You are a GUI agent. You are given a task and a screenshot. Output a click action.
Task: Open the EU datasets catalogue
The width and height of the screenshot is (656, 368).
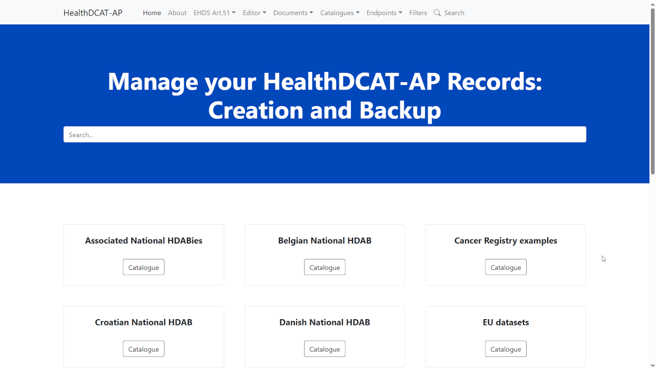click(505, 349)
